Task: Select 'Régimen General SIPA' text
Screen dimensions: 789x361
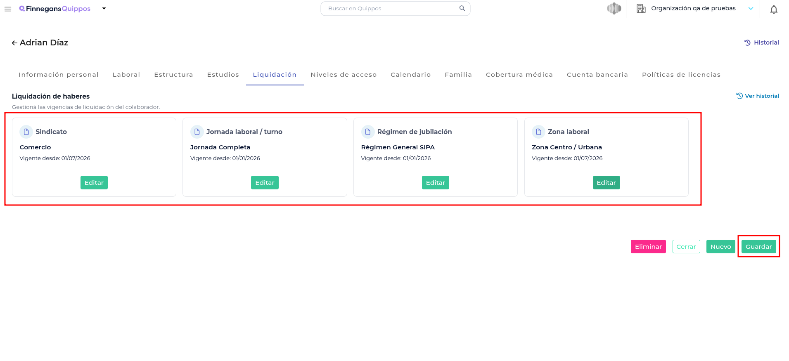Action: (x=398, y=147)
